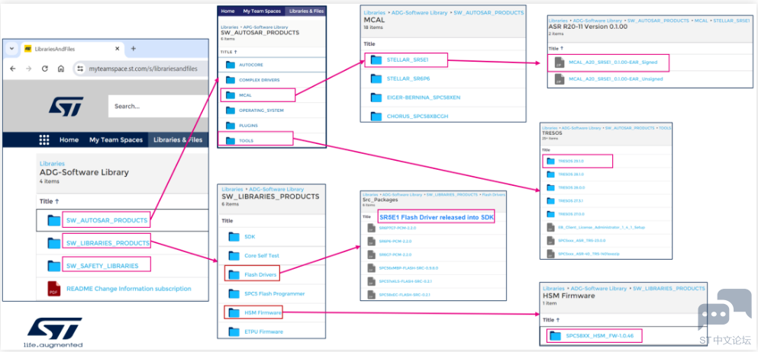The height and width of the screenshot is (352, 758).
Task: Open the Core Self Test folder
Action: pos(262,255)
